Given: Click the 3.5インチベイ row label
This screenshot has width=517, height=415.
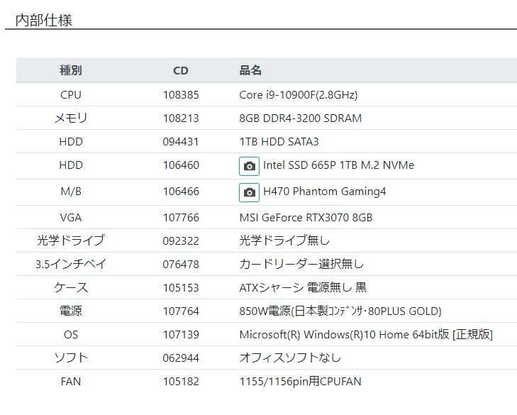Looking at the screenshot, I should click(x=70, y=264).
